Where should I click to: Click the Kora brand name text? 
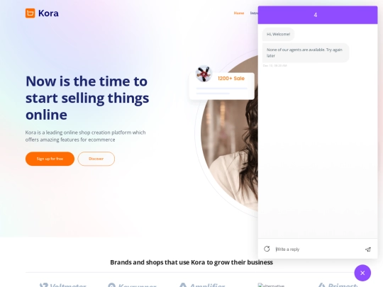(x=48, y=13)
